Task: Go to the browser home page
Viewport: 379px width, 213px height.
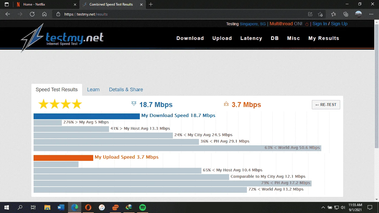Action: (44, 14)
